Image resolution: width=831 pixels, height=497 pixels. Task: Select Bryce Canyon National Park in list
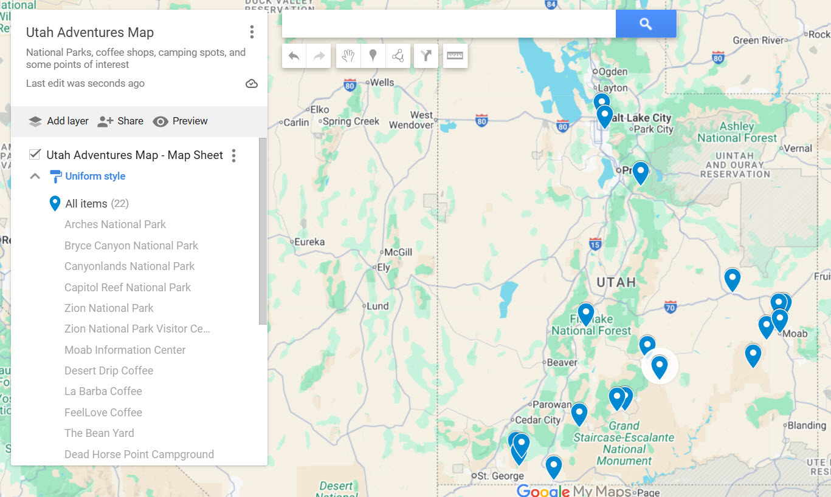(x=131, y=246)
